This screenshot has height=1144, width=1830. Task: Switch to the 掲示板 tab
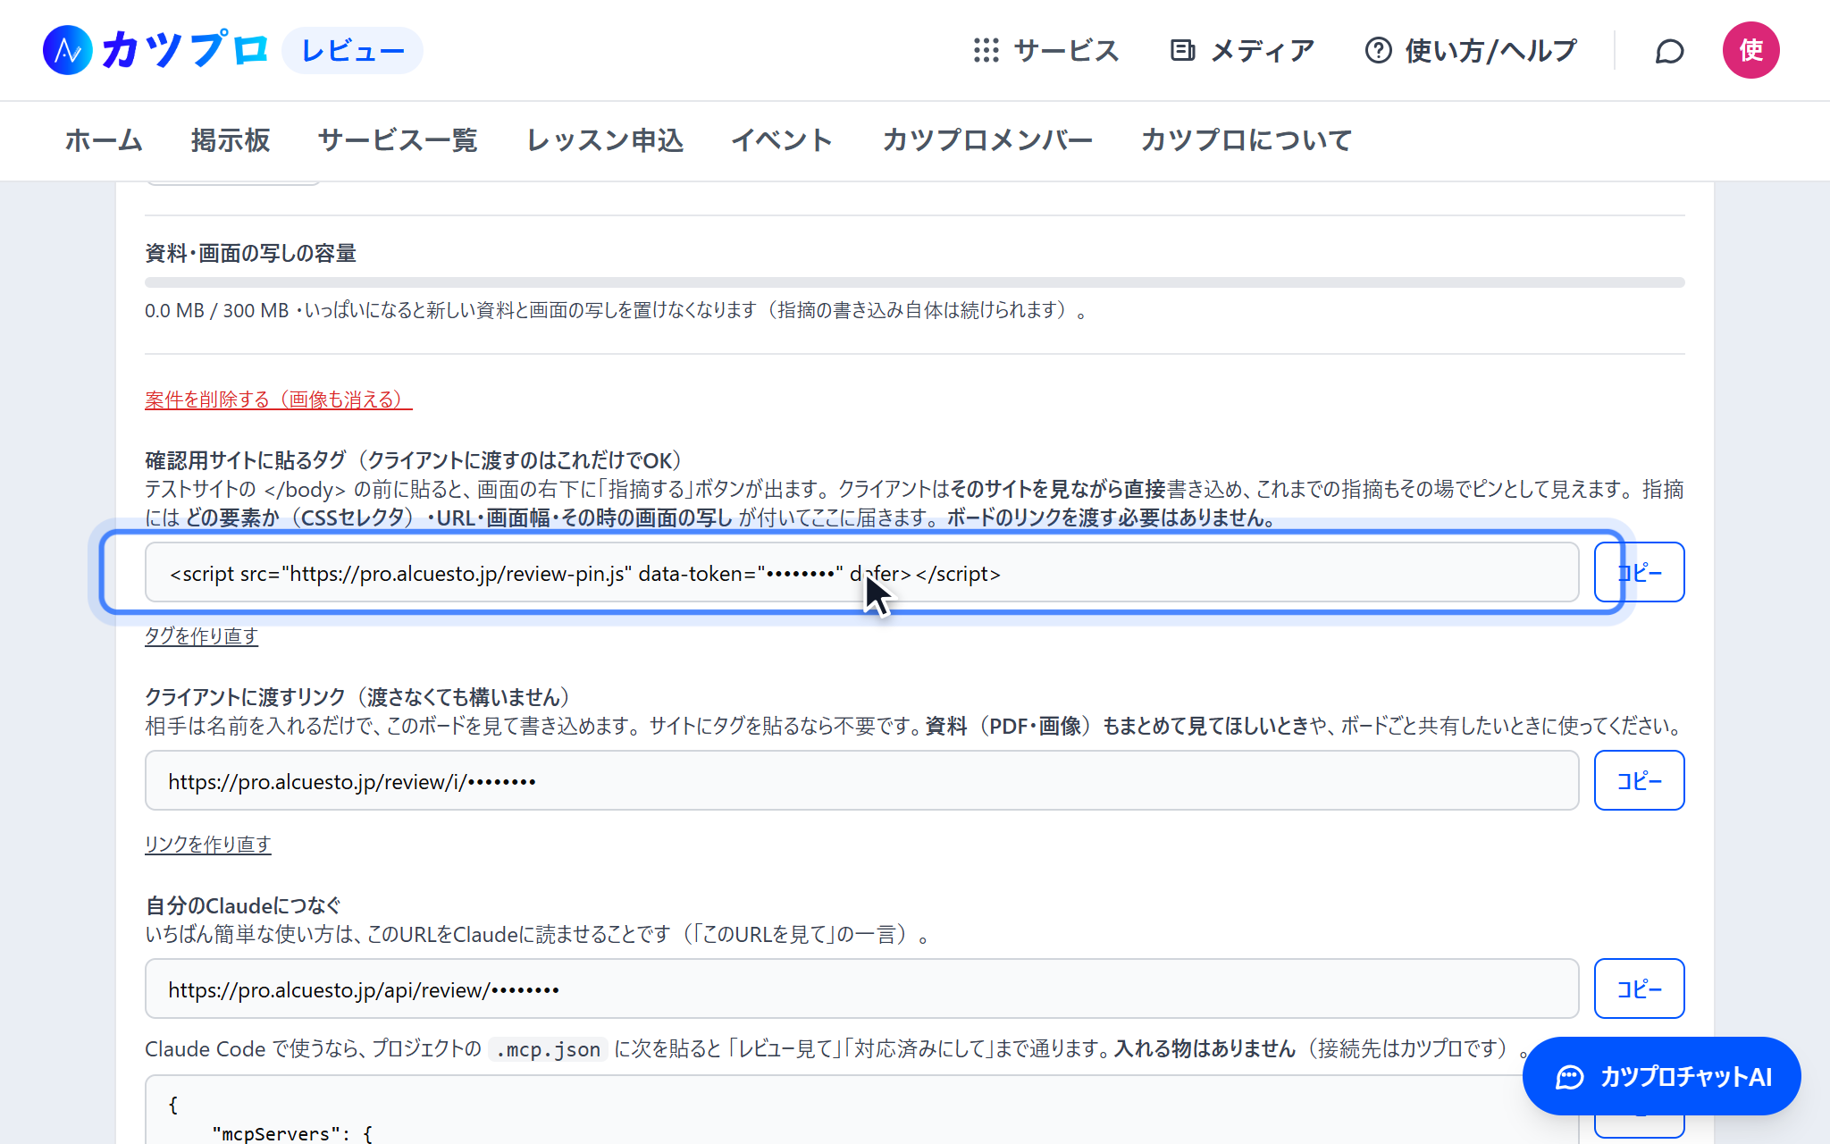click(x=231, y=140)
